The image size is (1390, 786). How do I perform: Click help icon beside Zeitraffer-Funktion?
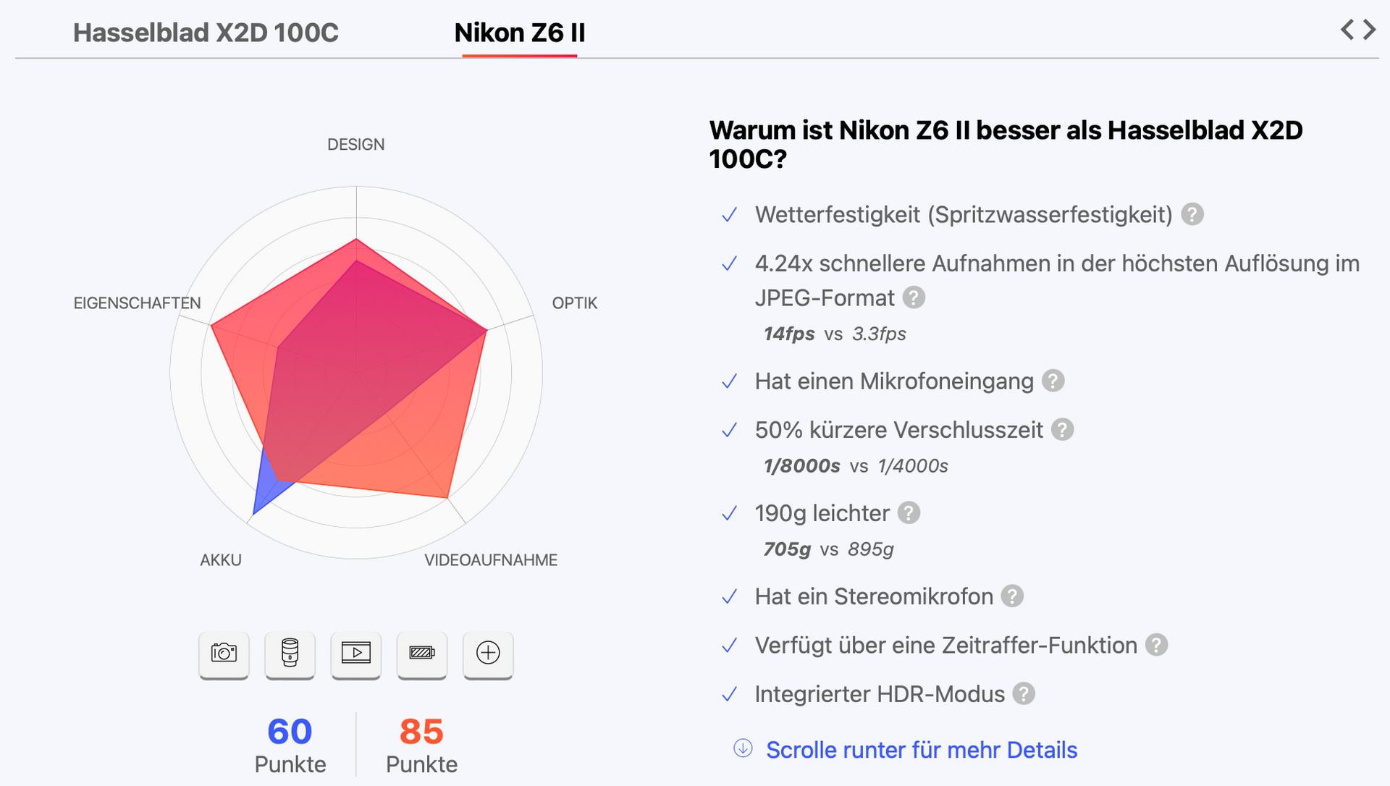tap(1156, 645)
